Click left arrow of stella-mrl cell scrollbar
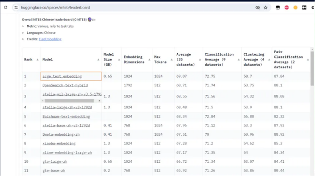This screenshot has width=315, height=176. [x=43, y=101]
